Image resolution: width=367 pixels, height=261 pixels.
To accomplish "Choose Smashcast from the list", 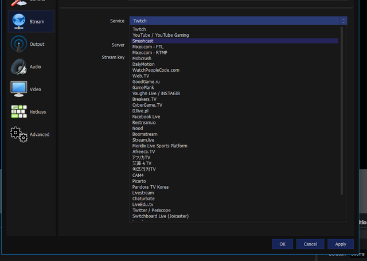I will 235,41.
